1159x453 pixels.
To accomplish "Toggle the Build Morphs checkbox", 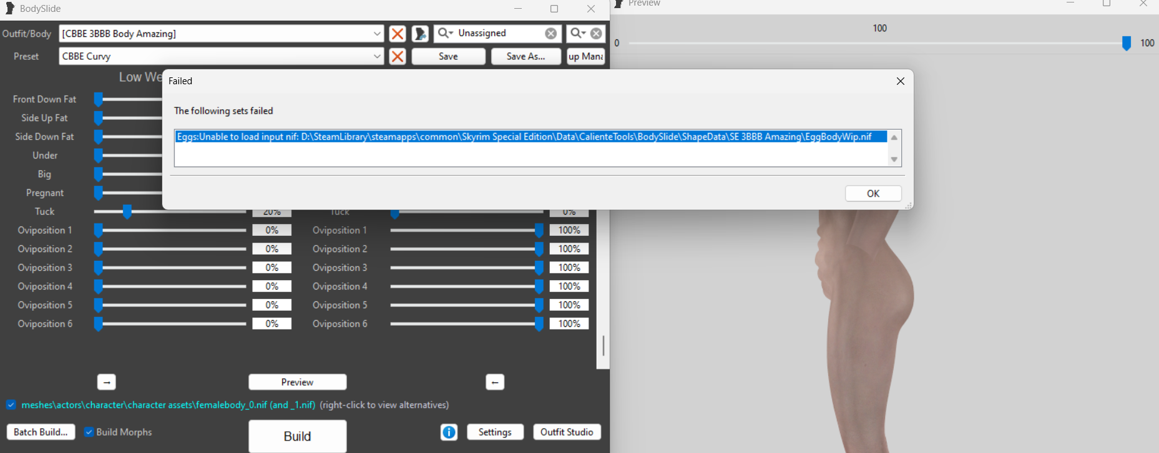I will [x=89, y=432].
